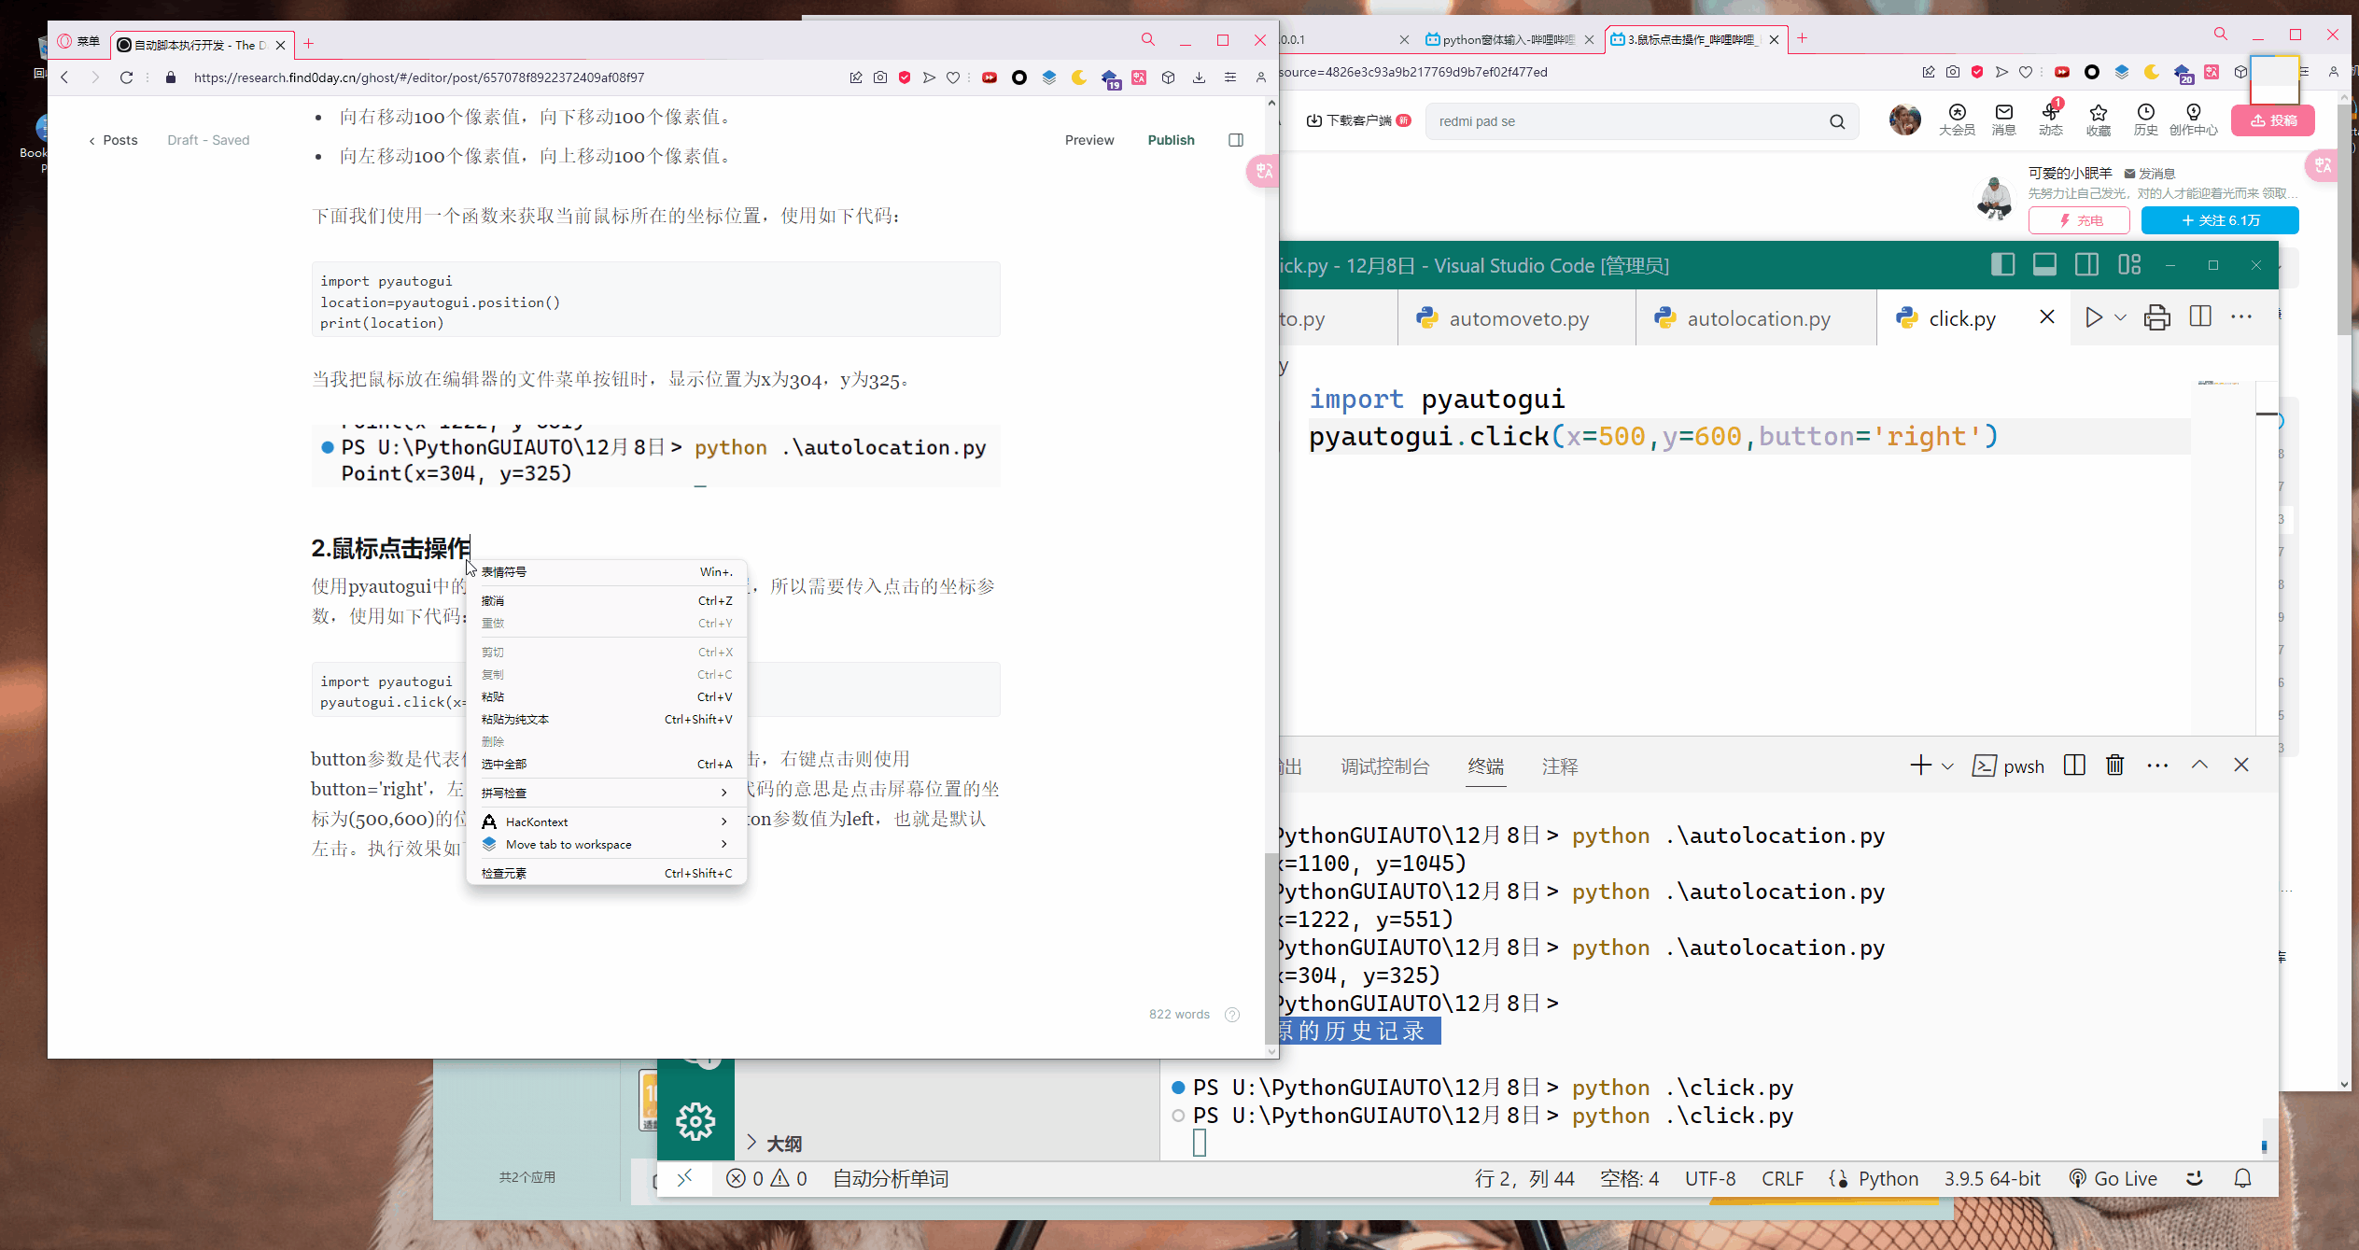
Task: Click the notifications bell in VS Code status bar
Action: [x=2242, y=1178]
